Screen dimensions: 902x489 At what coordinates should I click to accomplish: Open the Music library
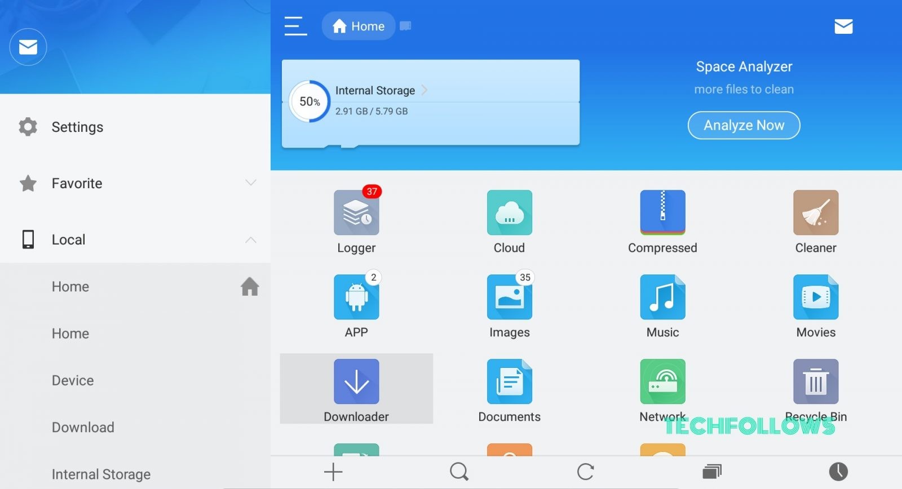663,297
